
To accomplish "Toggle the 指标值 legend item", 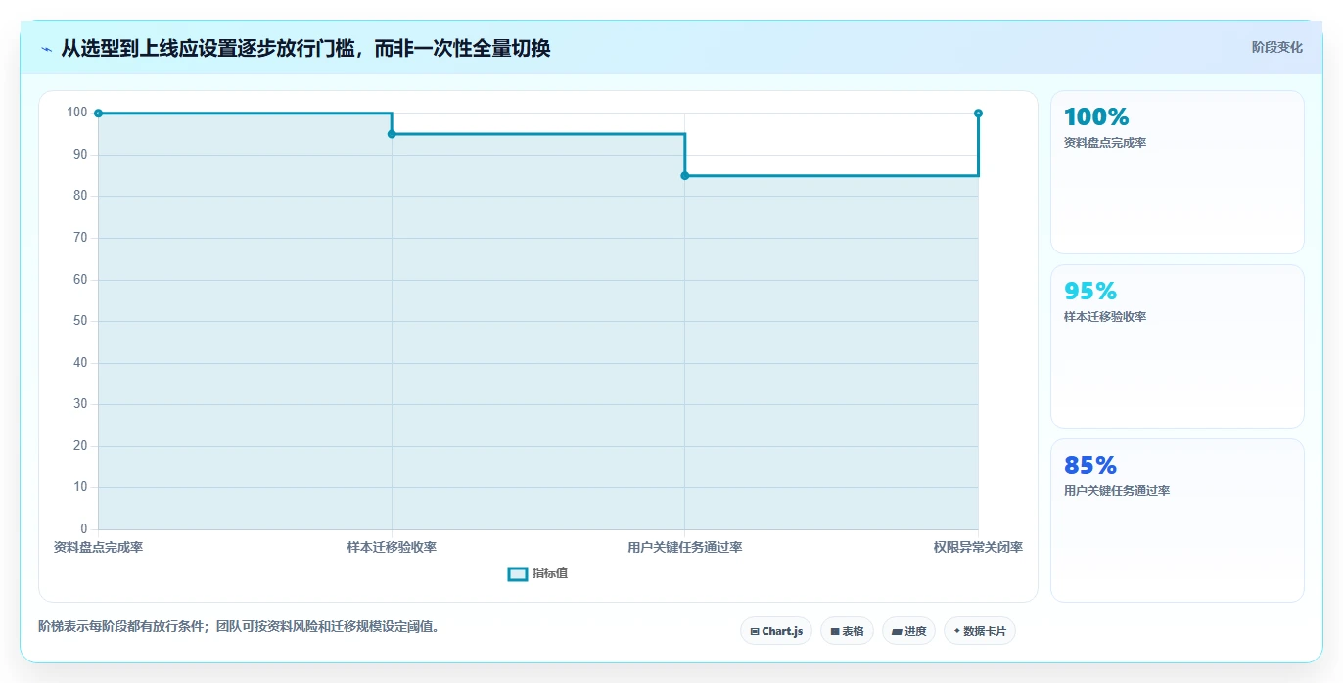I will point(537,573).
